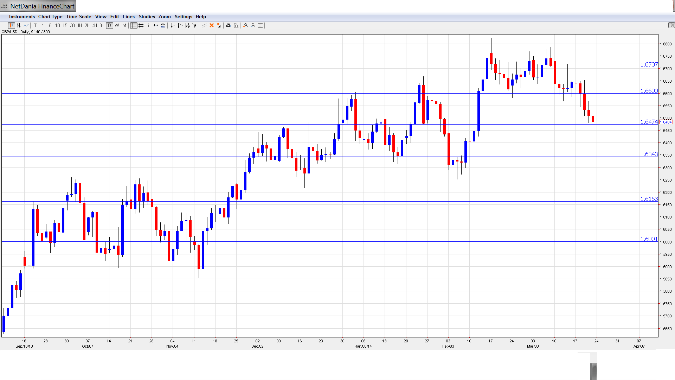Open the Zoom menu
Screen dimensions: 675x380
tap(165, 17)
